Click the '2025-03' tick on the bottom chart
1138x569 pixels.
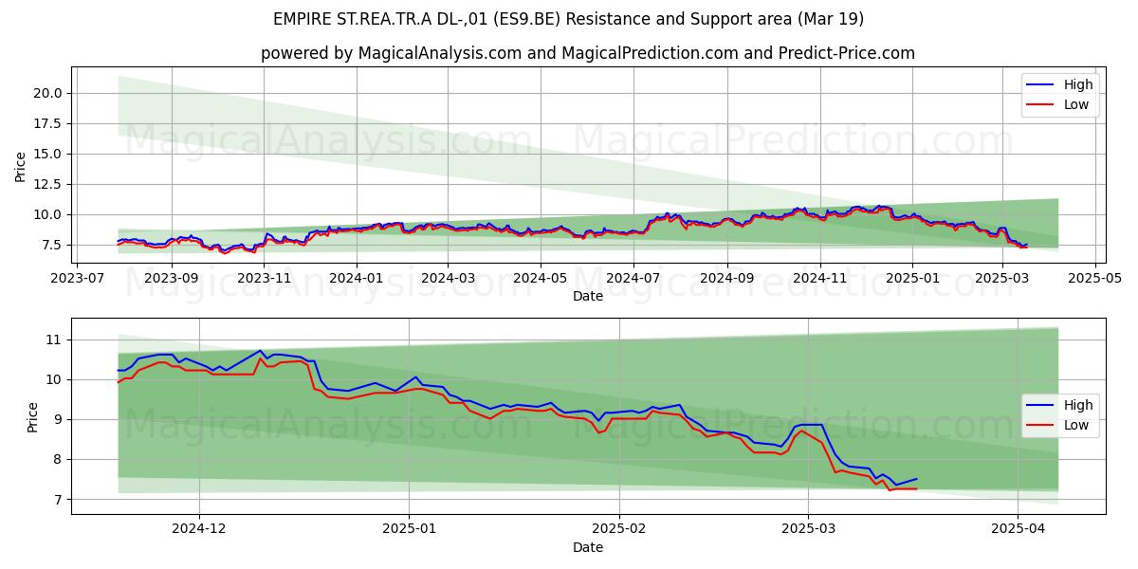[x=808, y=529]
